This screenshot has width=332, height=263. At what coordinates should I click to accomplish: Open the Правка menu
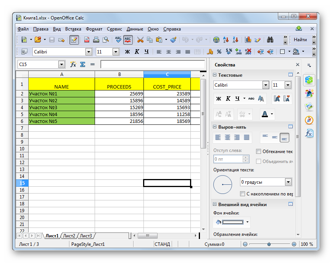41,29
